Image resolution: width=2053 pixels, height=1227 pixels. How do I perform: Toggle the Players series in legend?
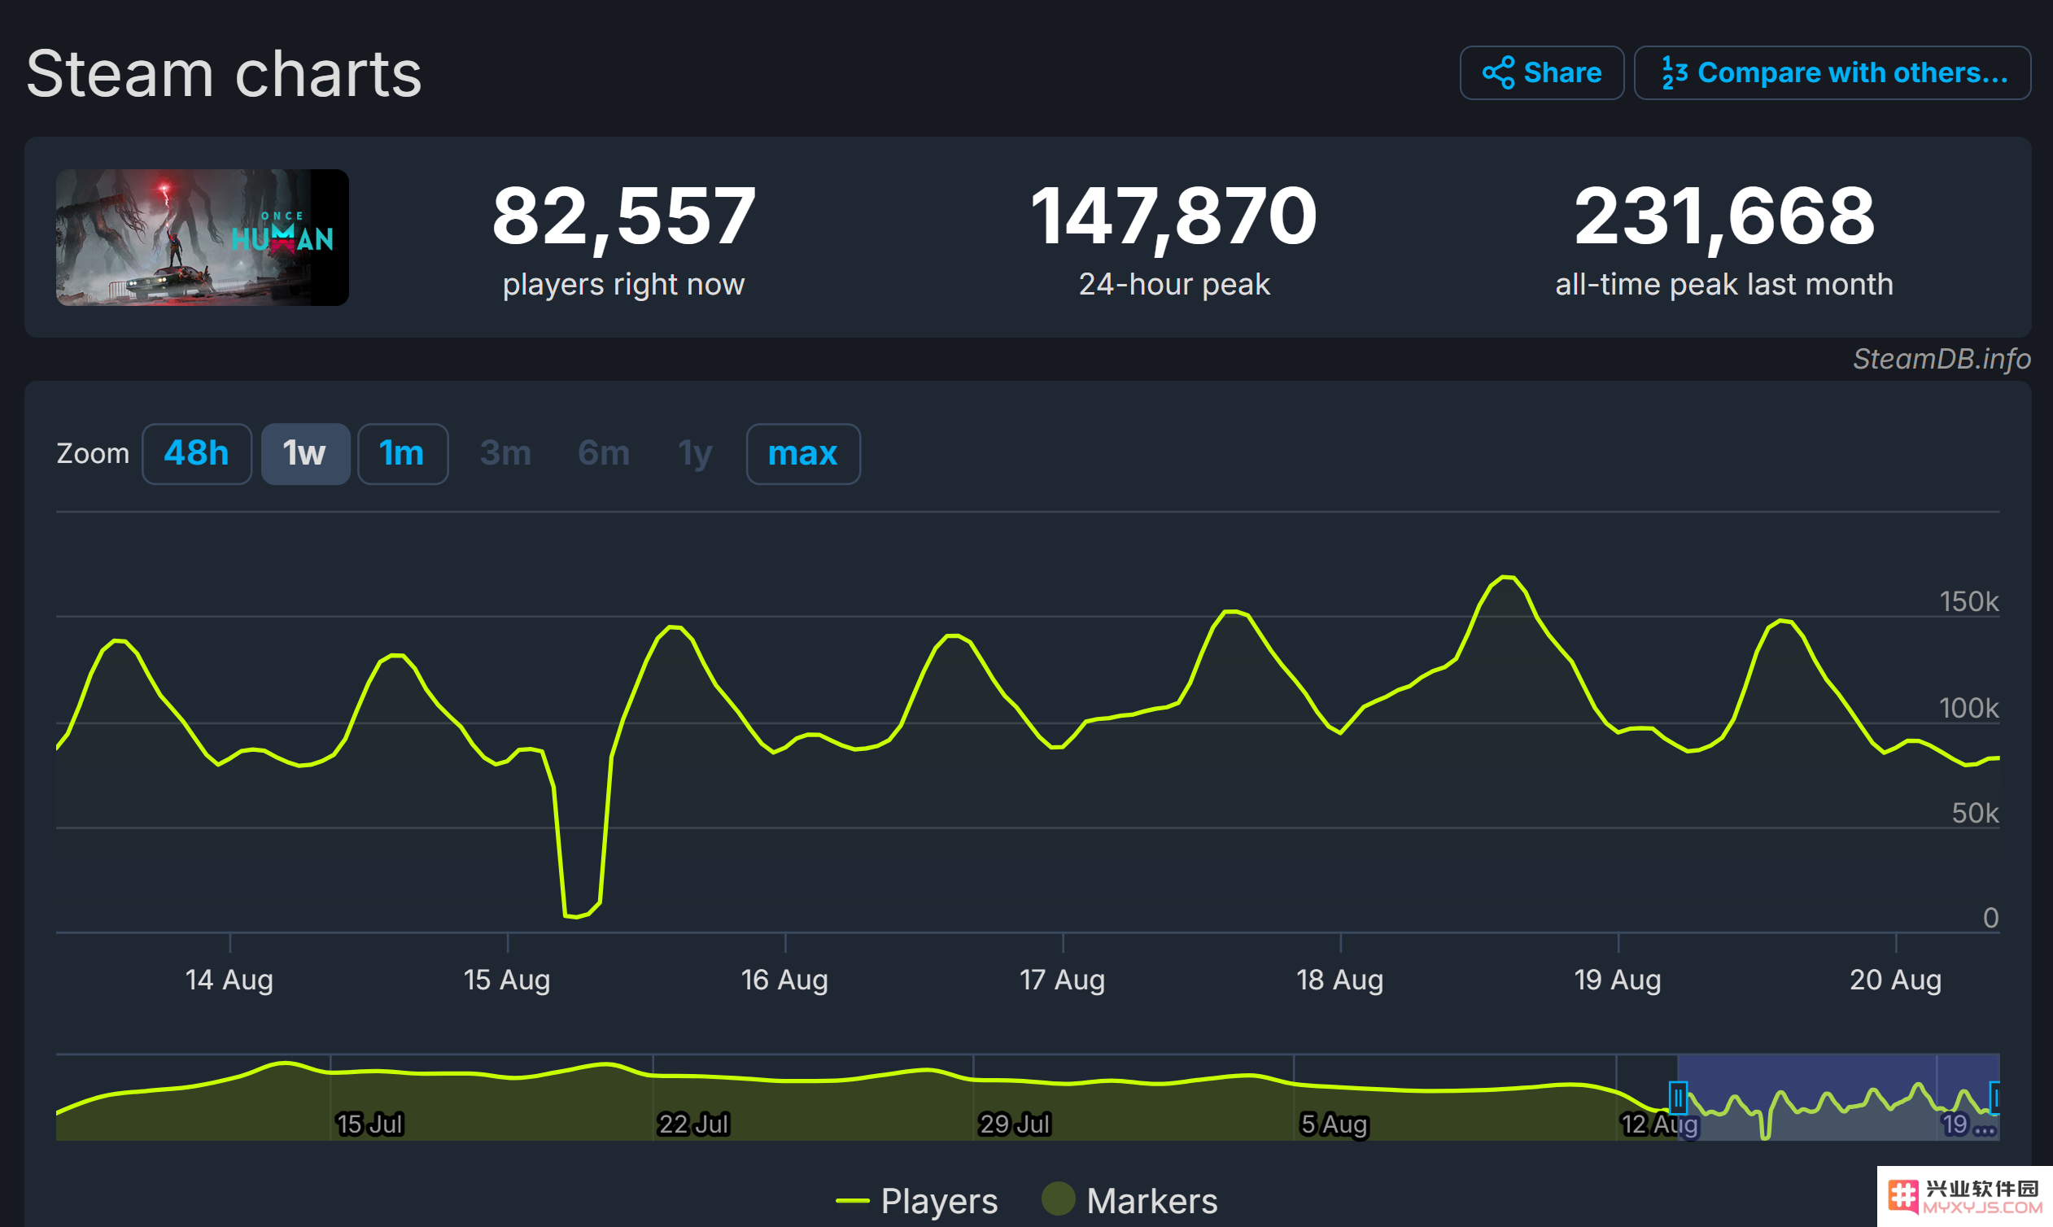click(917, 1200)
